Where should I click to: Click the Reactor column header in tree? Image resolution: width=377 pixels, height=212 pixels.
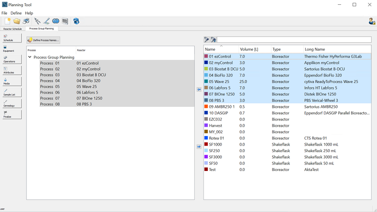(135, 50)
